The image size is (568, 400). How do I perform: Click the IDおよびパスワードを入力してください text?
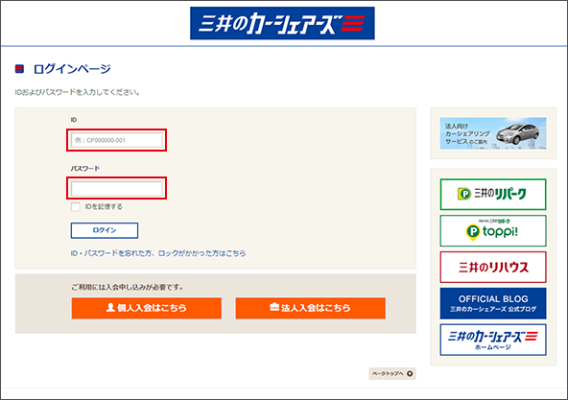[77, 92]
